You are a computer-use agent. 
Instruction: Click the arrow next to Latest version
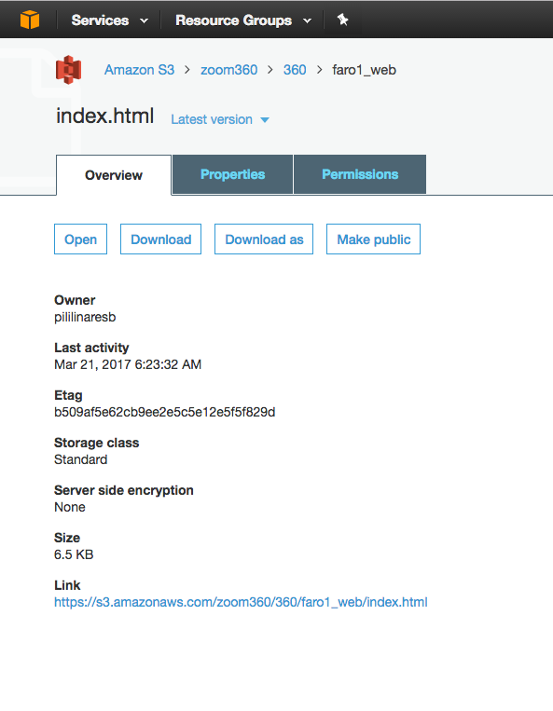[265, 119]
